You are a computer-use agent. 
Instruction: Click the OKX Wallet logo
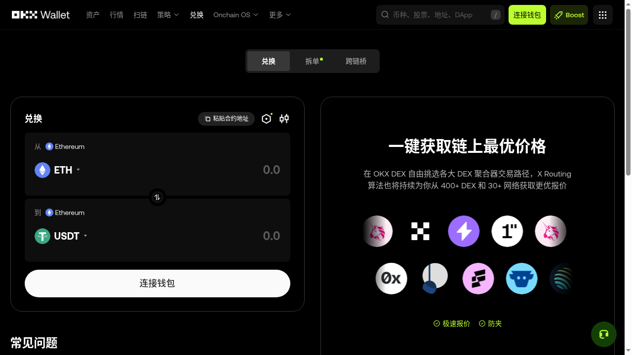coord(41,15)
